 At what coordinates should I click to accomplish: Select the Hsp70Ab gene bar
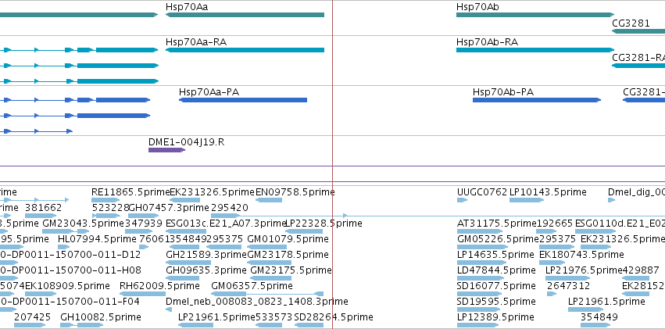click(x=535, y=15)
